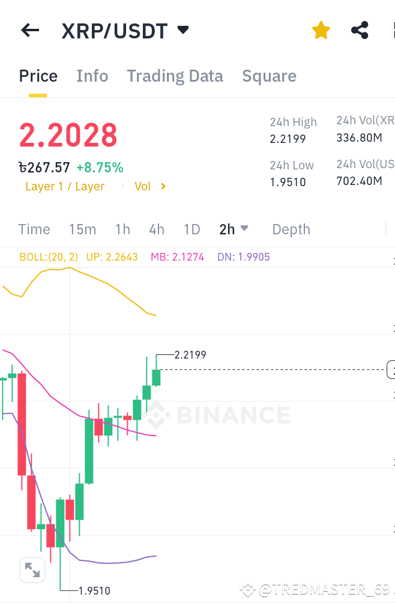395x603 pixels.
Task: Open the Info tab
Action: pyautogui.click(x=92, y=76)
